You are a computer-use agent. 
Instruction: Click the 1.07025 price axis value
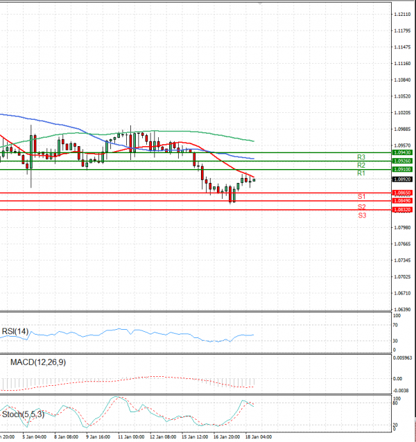[x=402, y=277]
